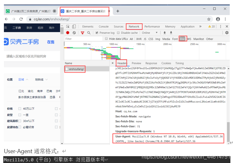This screenshot has height=163, width=233.
Task: Filter requests by CSS type
Action: 151,39
